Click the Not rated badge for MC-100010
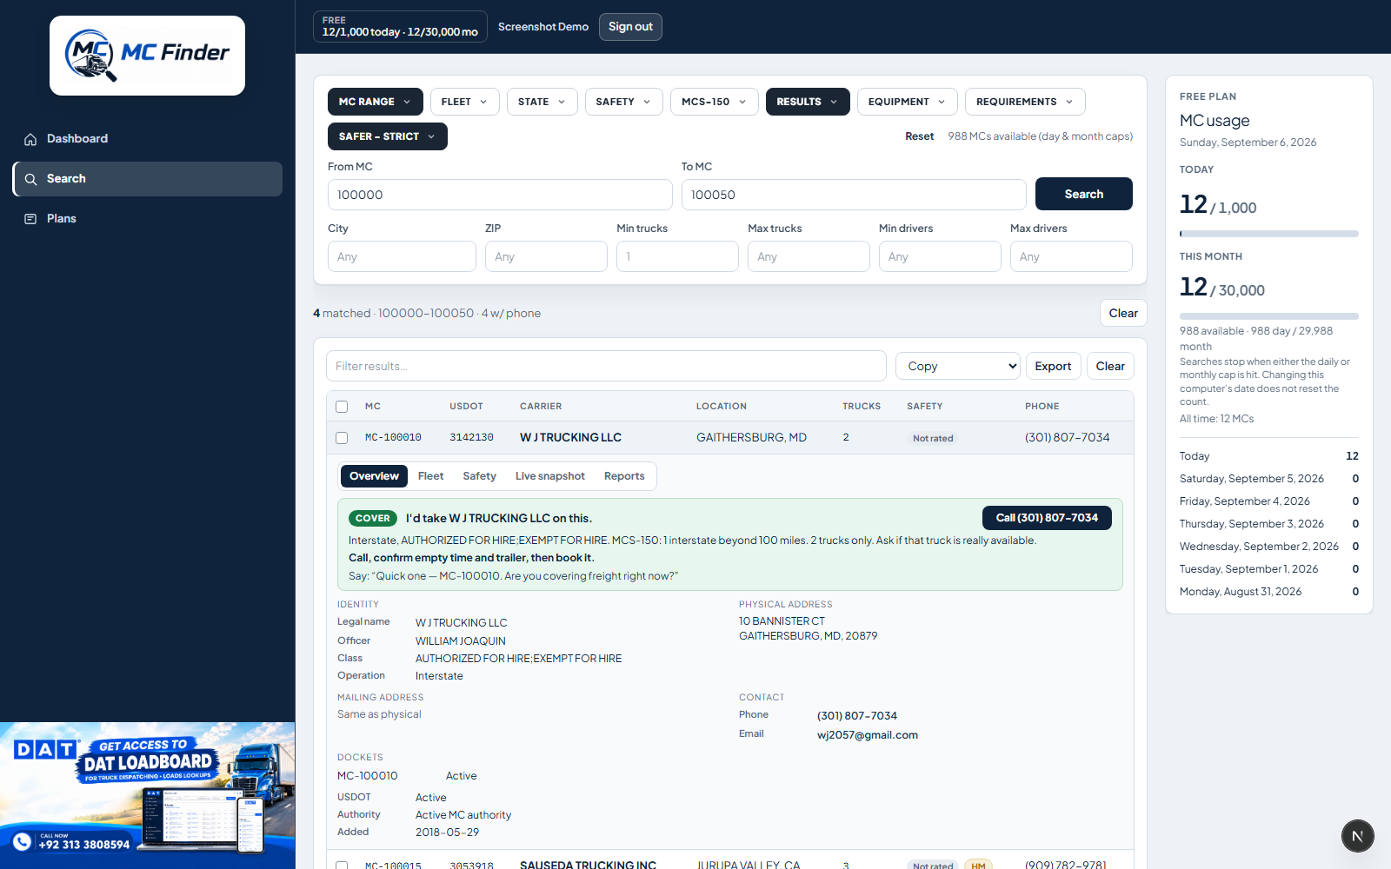 (933, 439)
